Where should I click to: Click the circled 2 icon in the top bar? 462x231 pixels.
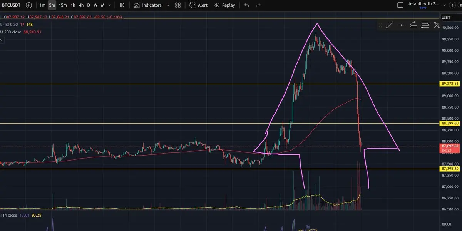[453, 5]
